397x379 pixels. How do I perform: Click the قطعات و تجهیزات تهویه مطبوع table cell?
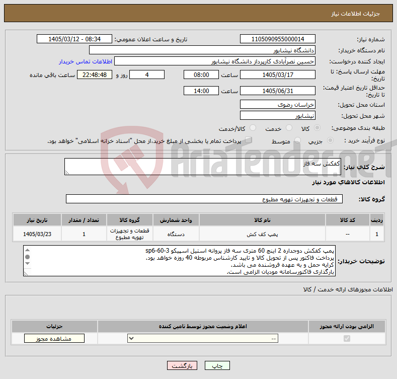pos(130,234)
